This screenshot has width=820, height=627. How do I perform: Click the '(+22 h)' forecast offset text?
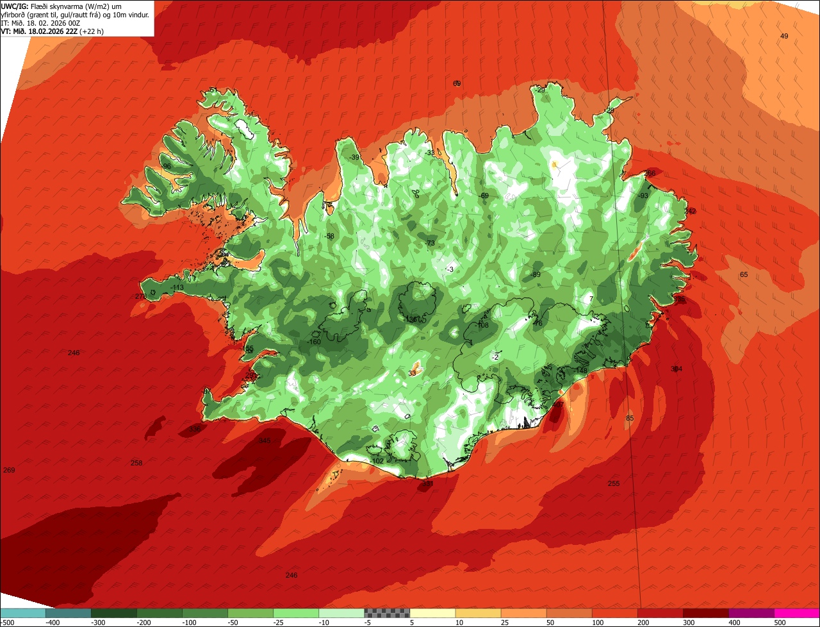pyautogui.click(x=92, y=31)
